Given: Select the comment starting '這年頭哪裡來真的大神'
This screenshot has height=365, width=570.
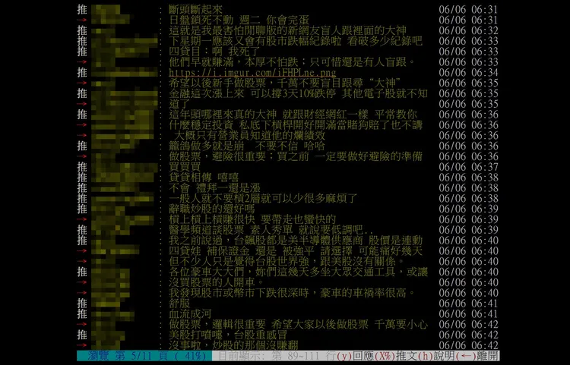Looking at the screenshot, I should click(293, 115).
